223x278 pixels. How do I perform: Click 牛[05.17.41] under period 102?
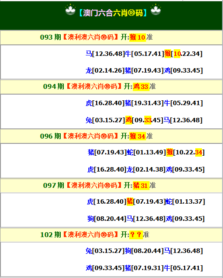click(183, 268)
